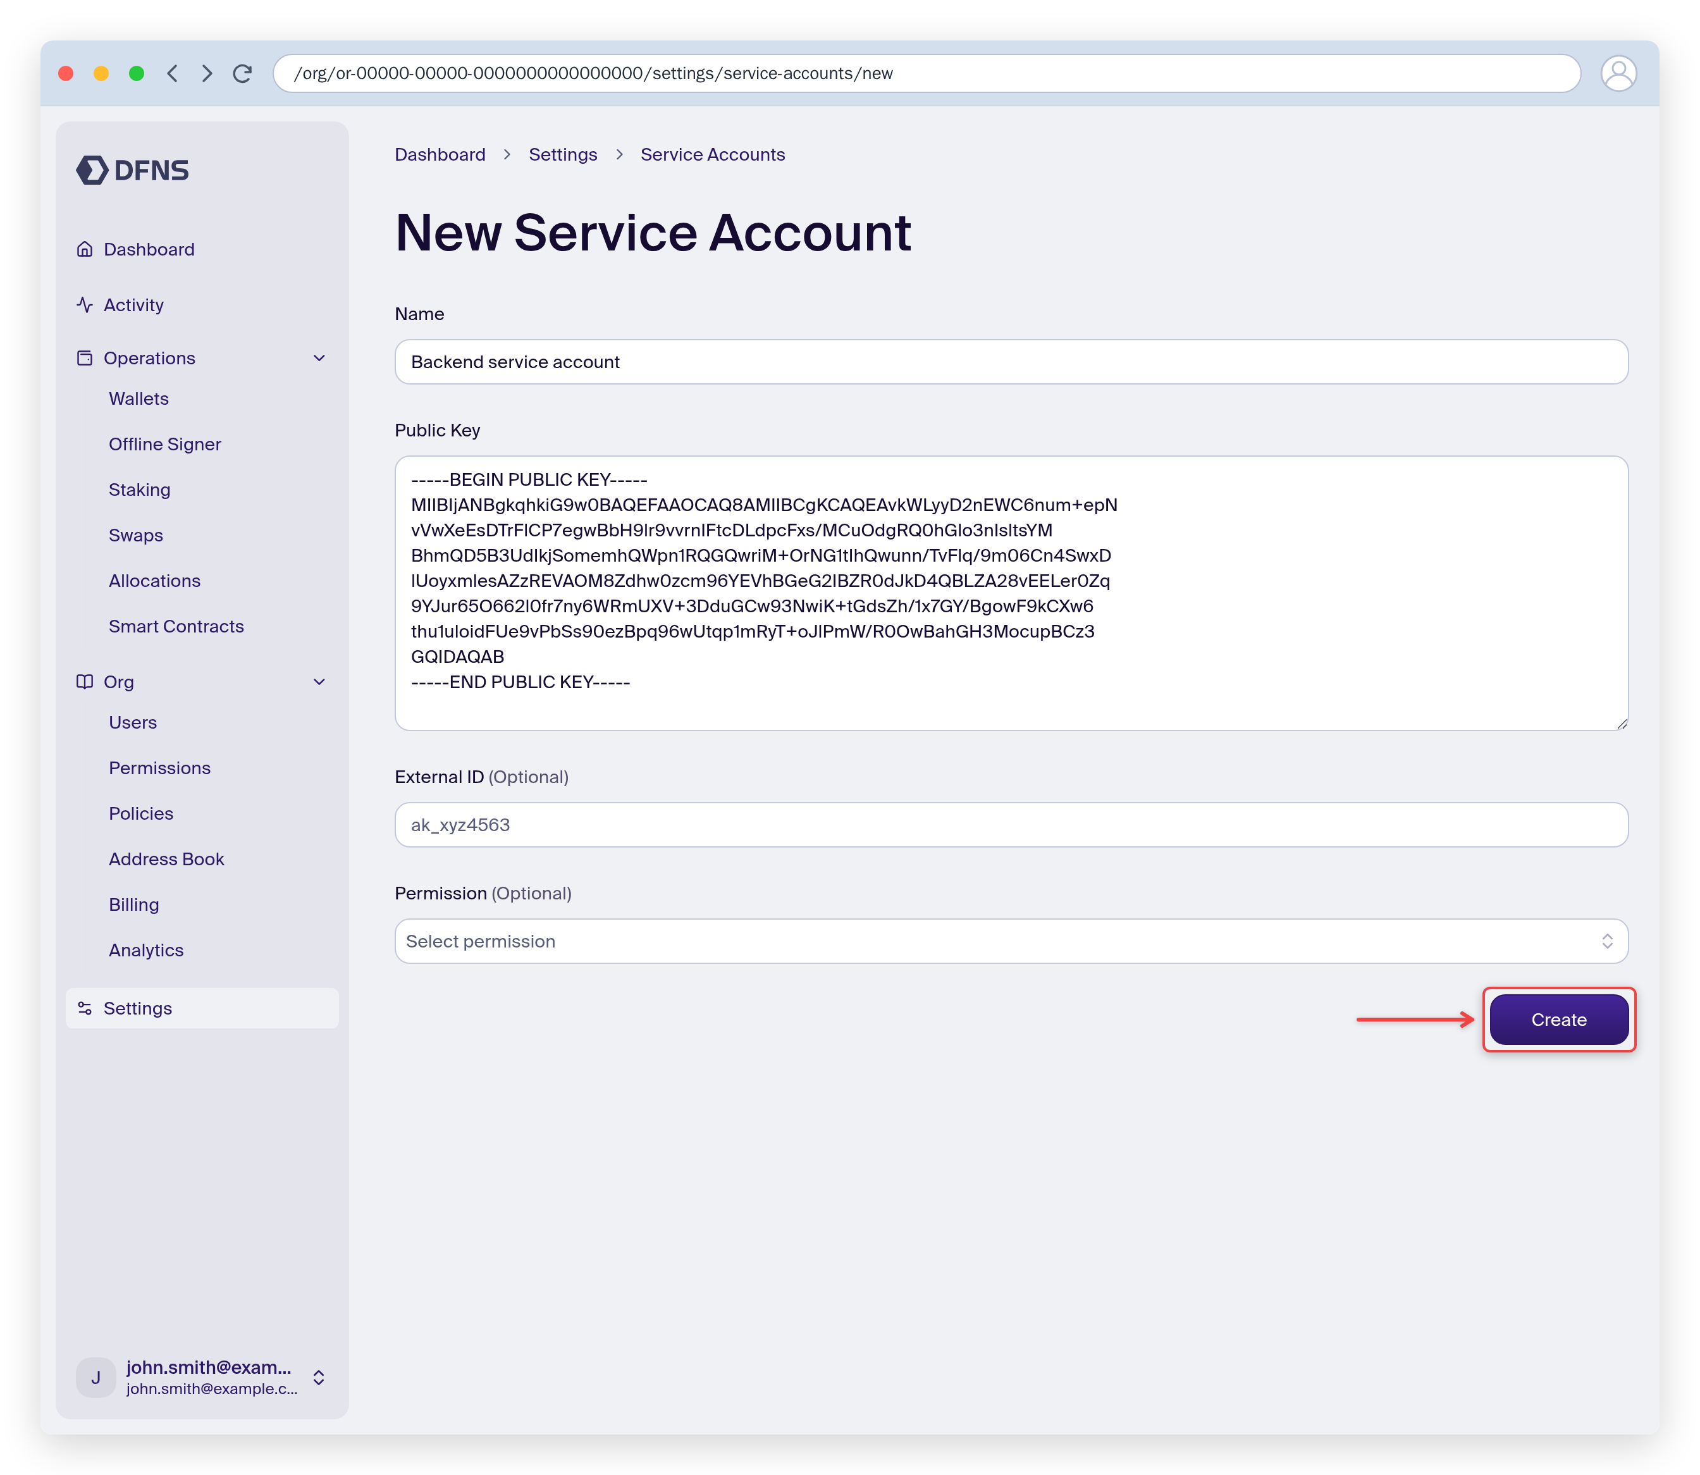This screenshot has height=1475, width=1700.
Task: Click the Activity pulse icon
Action: pyautogui.click(x=85, y=304)
